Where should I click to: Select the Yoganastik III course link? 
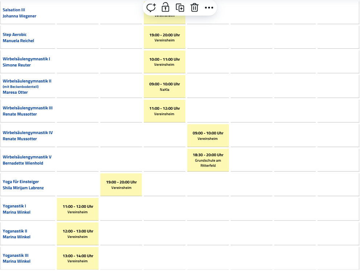[16, 255]
